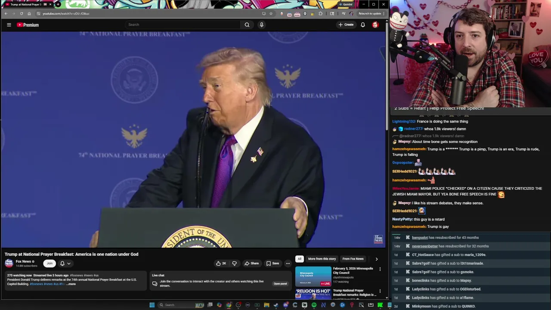Show more filter chips with right arrow
551x310 pixels.
(377, 259)
